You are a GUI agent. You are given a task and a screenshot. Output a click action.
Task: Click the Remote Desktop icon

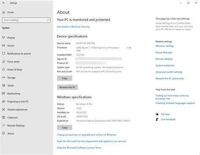coord(3,126)
